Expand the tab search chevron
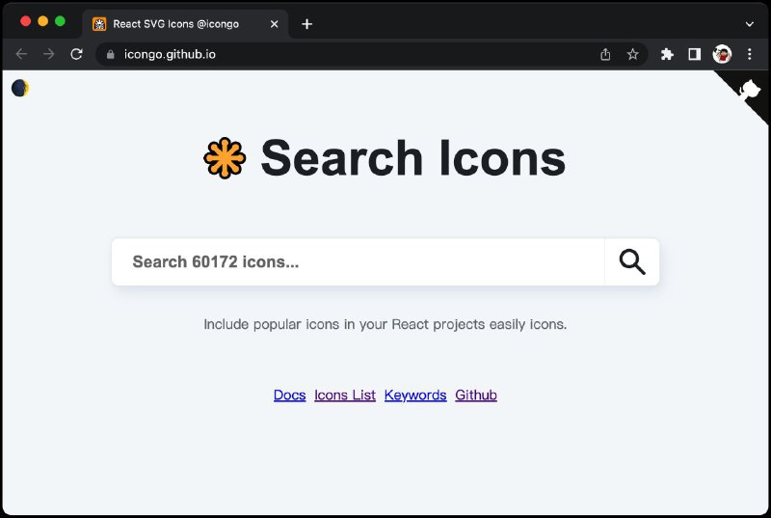771x518 pixels. (750, 23)
